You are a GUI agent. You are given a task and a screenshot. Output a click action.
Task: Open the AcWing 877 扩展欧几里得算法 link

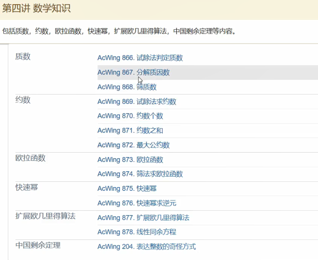tap(143, 218)
